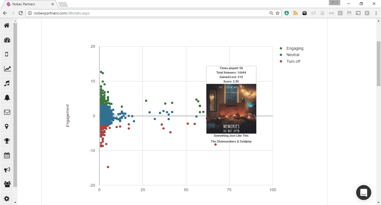Open the settings gear icon in sidebar
Image resolution: width=381 pixels, height=205 pixels.
pyautogui.click(x=7, y=199)
